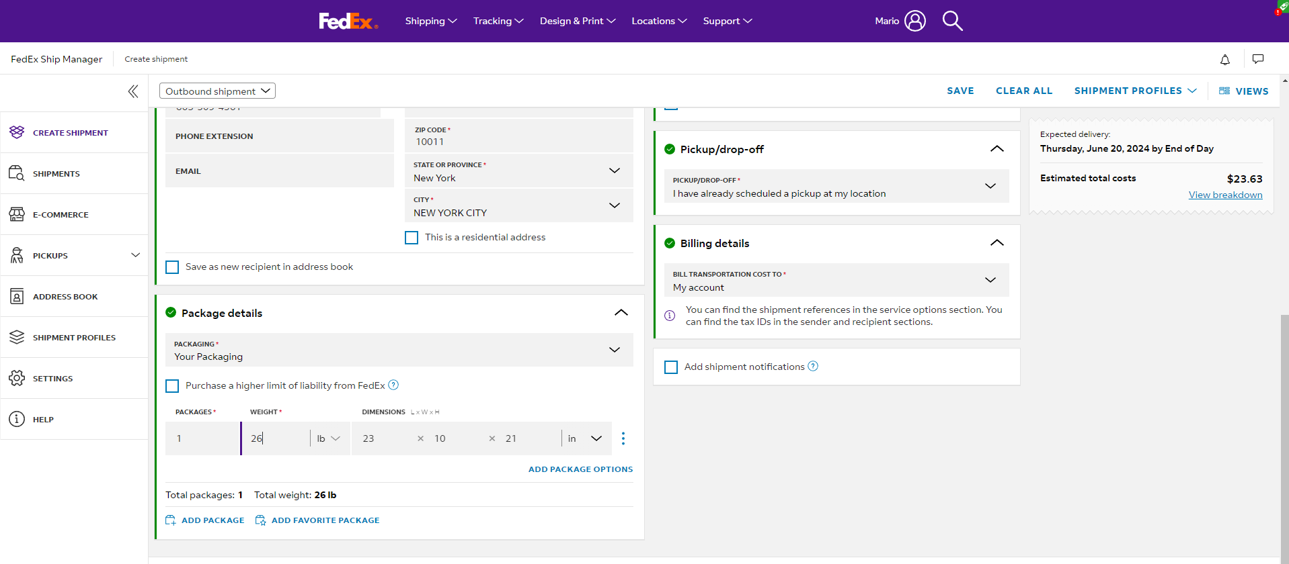The width and height of the screenshot is (1289, 564).
Task: Click the browser extension icon at top-right corner
Action: coord(1282,7)
